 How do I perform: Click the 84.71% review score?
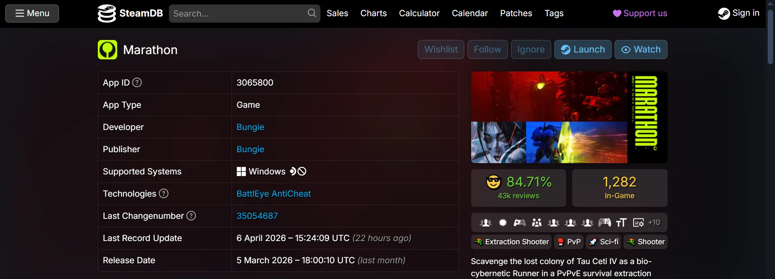[x=529, y=182]
